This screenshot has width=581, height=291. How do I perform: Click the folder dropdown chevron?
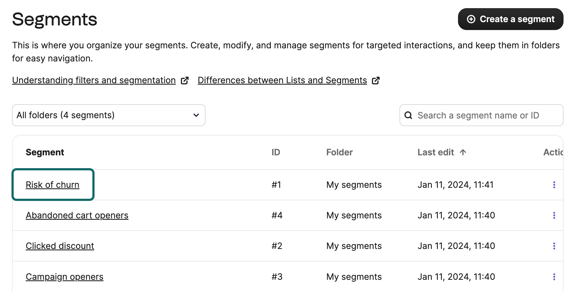196,115
